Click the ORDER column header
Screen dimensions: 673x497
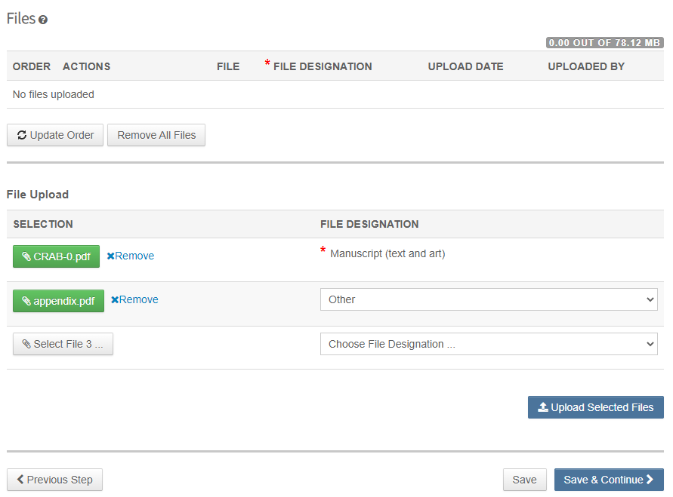[x=31, y=66]
